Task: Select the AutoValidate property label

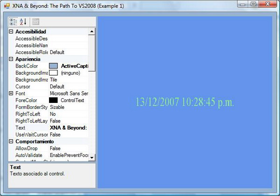Action: point(29,155)
